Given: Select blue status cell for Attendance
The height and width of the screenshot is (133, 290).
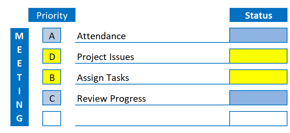Looking at the screenshot, I should pyautogui.click(x=258, y=35).
